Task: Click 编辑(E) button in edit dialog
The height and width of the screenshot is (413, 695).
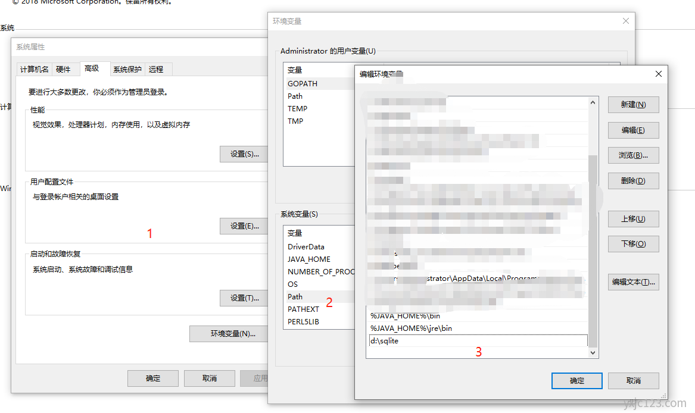Action: (633, 130)
